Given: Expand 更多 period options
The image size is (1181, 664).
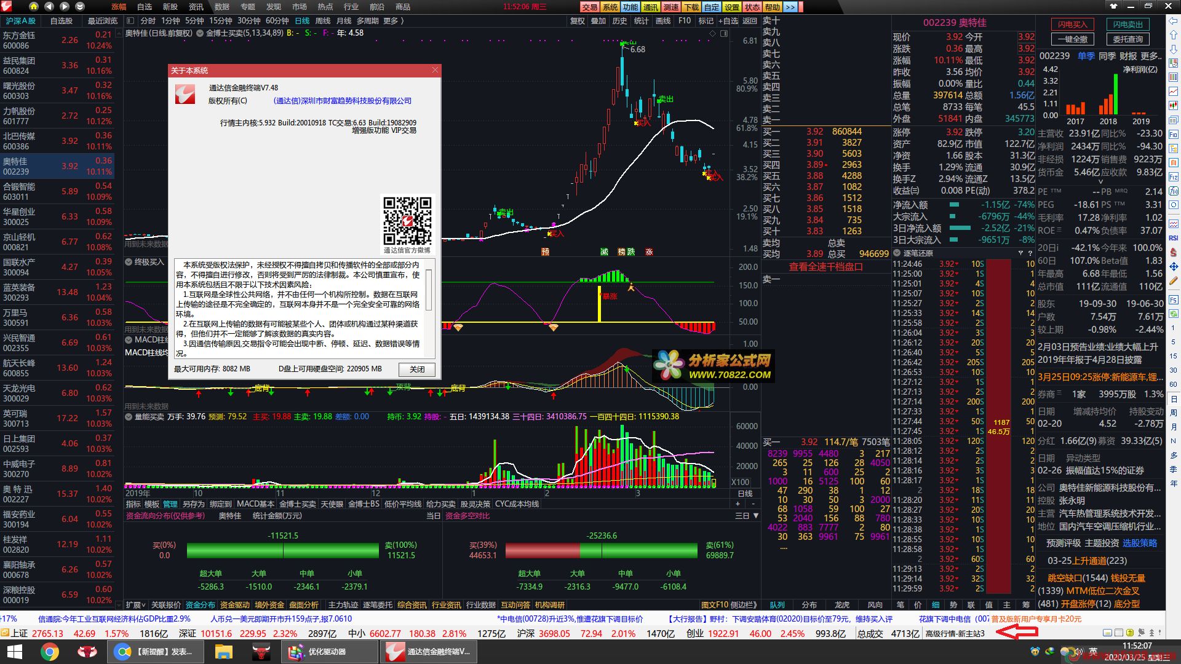Looking at the screenshot, I should tap(394, 20).
